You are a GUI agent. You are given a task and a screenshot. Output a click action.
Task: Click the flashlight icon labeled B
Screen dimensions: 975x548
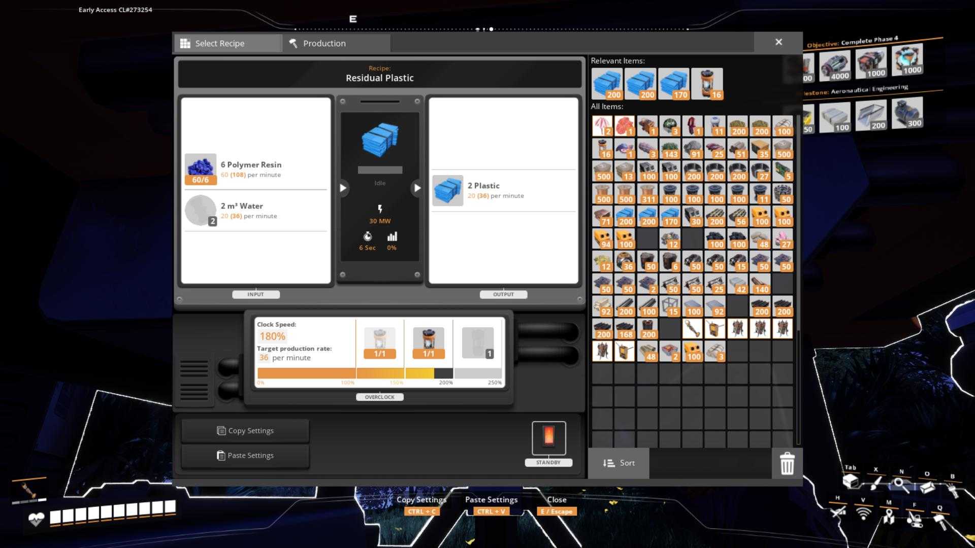(x=953, y=490)
